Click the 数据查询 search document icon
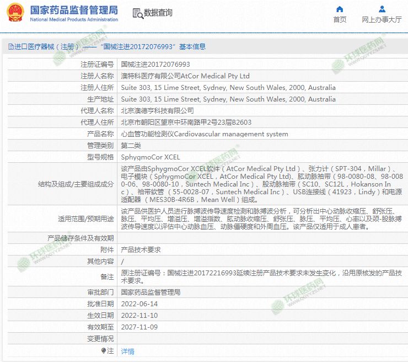 coord(137,13)
